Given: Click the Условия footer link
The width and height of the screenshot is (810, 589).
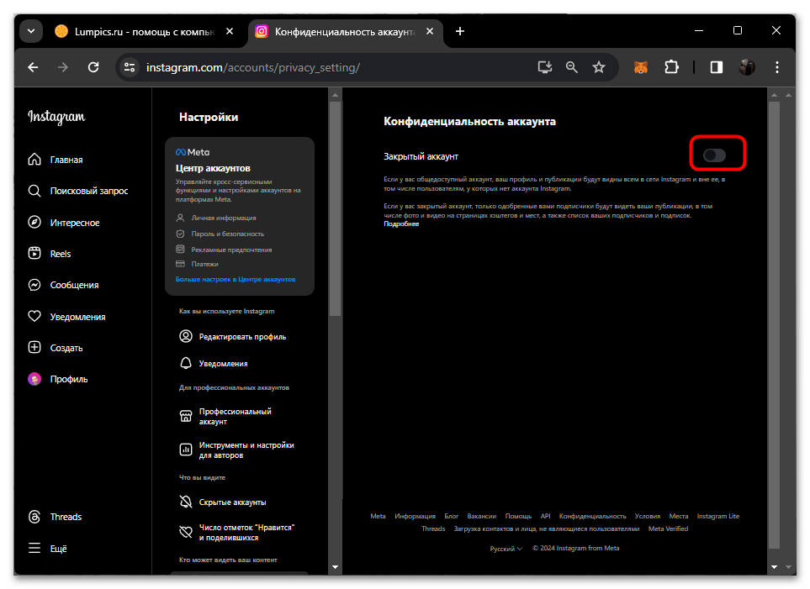Looking at the screenshot, I should tap(648, 516).
